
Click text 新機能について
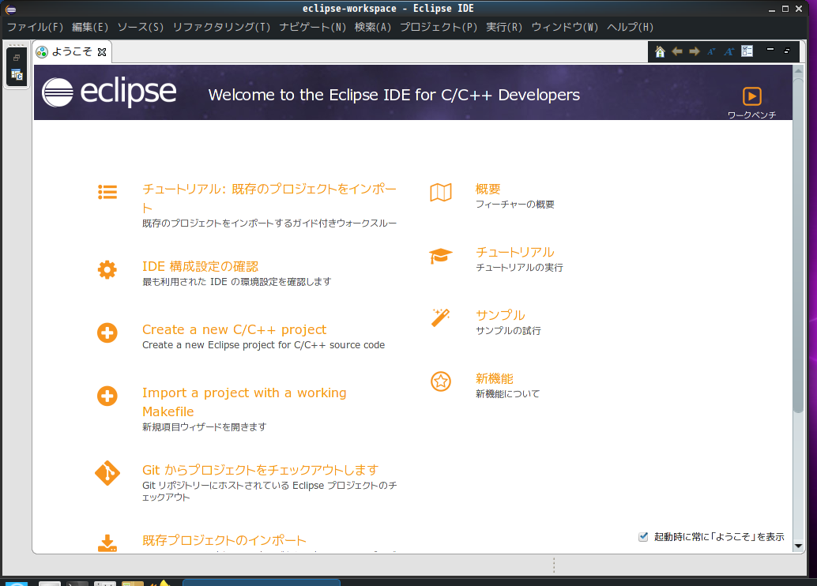[x=507, y=394]
